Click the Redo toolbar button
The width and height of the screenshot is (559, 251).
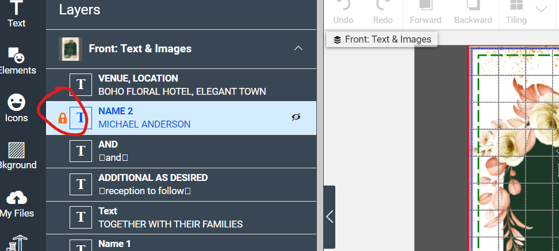point(382,13)
